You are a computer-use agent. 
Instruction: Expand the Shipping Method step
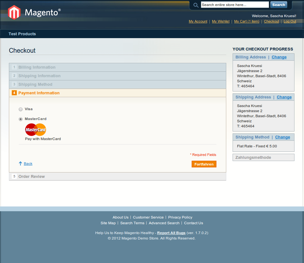tap(35, 84)
